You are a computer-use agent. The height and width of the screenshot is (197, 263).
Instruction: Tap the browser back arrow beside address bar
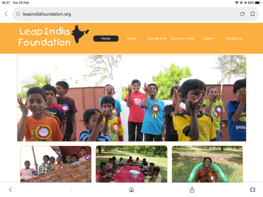[6, 14]
